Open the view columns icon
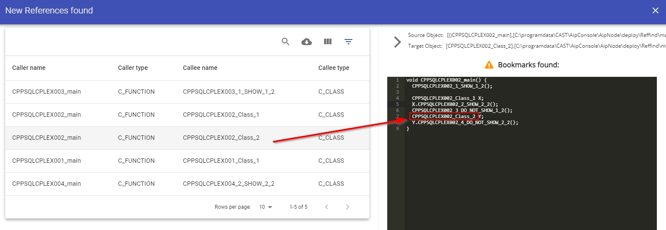The height and width of the screenshot is (230, 666). click(x=328, y=42)
